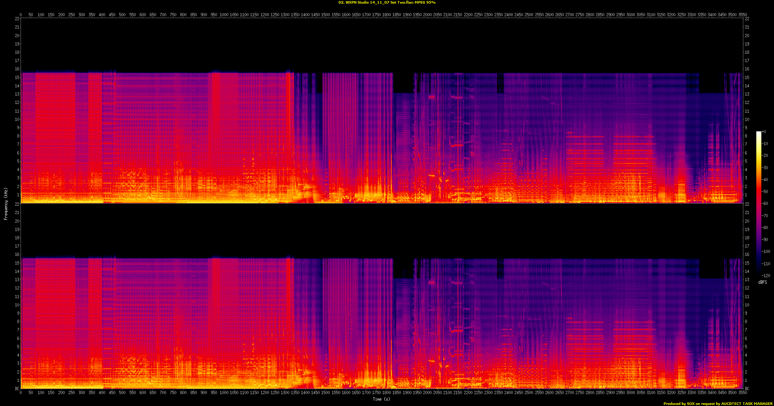Click the 'Produced by SOX' footer text

718,403
